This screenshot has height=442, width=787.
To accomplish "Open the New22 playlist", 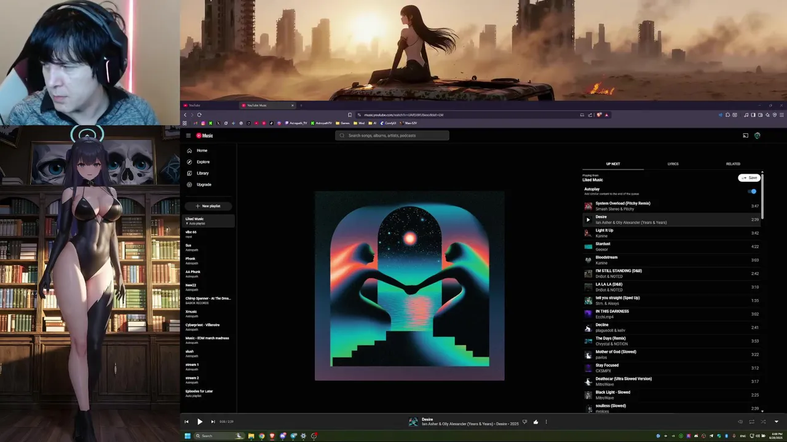I will pos(208,287).
